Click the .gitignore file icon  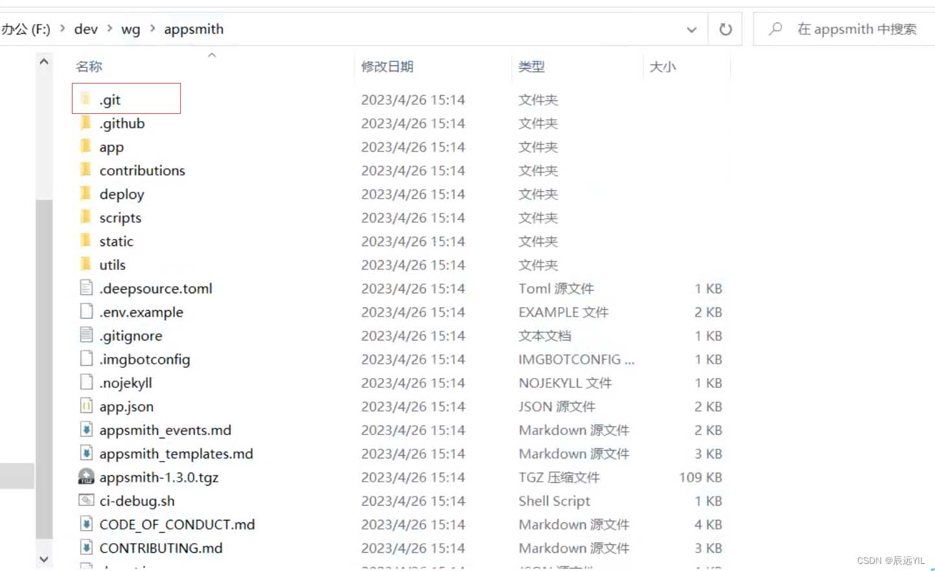coord(86,335)
